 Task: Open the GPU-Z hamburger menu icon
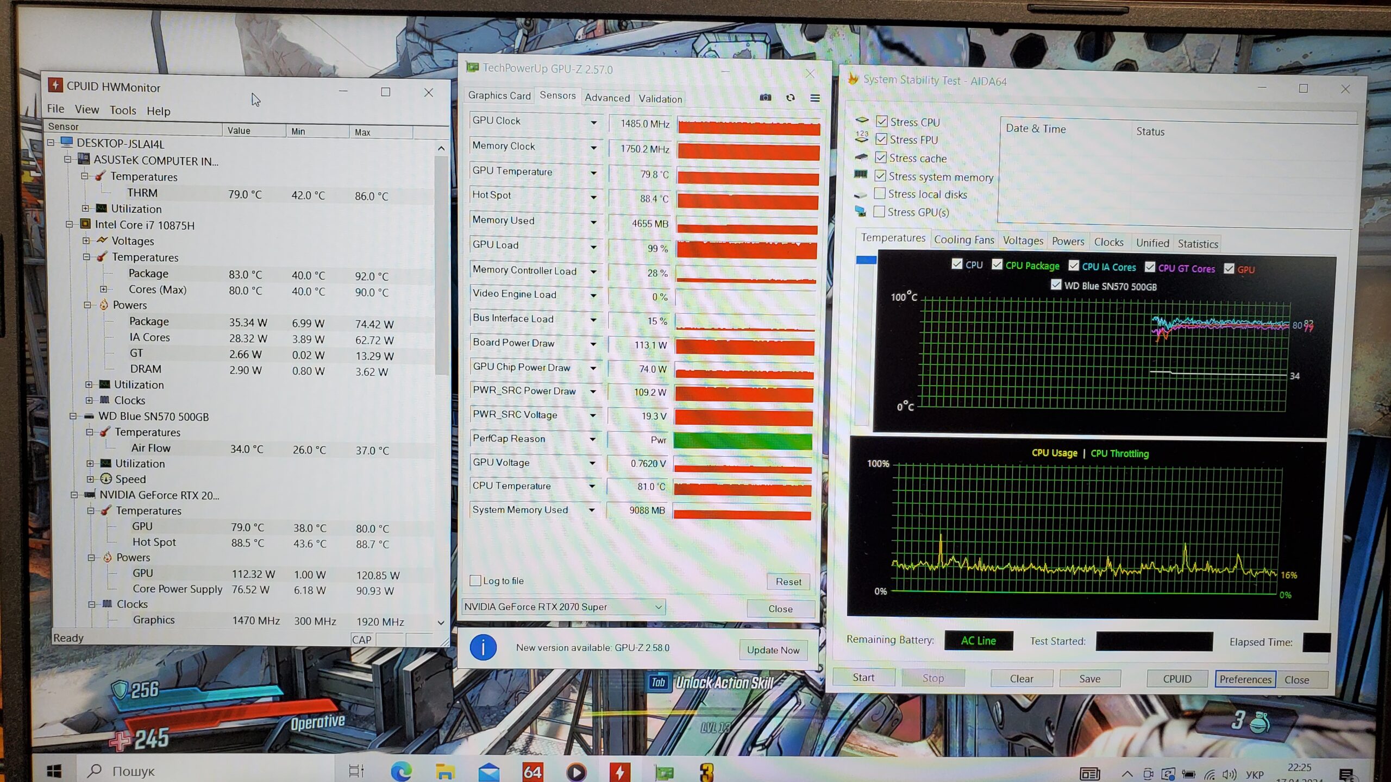point(814,98)
